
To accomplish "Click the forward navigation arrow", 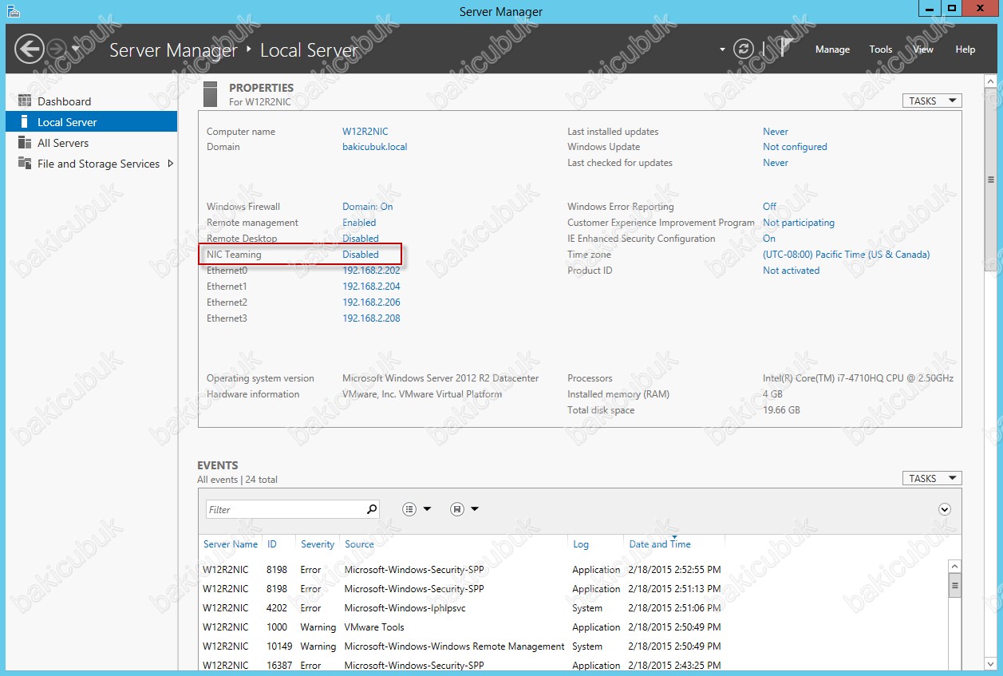I will coord(57,49).
